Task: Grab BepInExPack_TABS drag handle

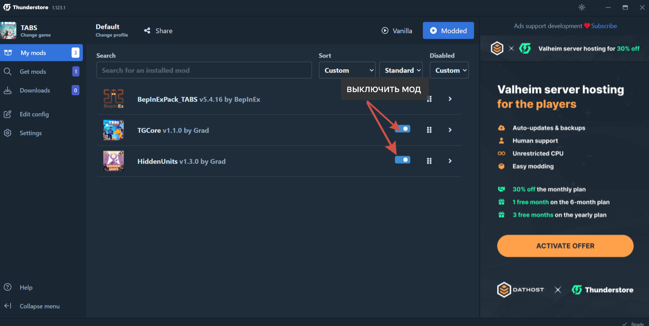Action: pos(429,99)
